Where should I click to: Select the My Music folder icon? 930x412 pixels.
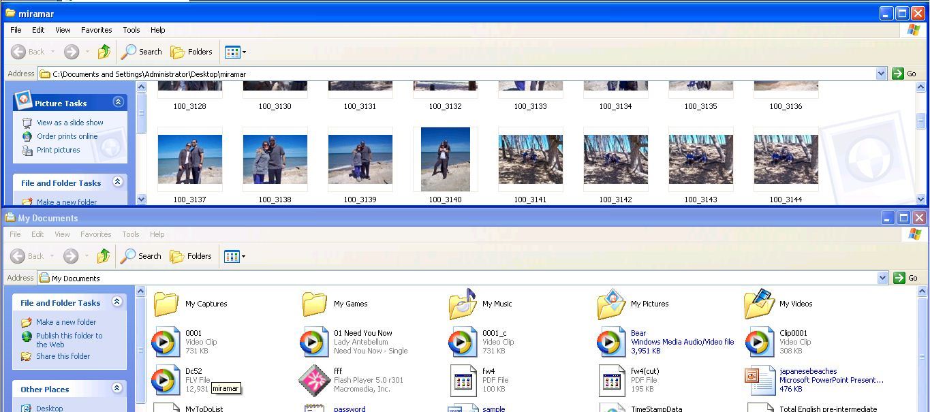click(x=463, y=304)
